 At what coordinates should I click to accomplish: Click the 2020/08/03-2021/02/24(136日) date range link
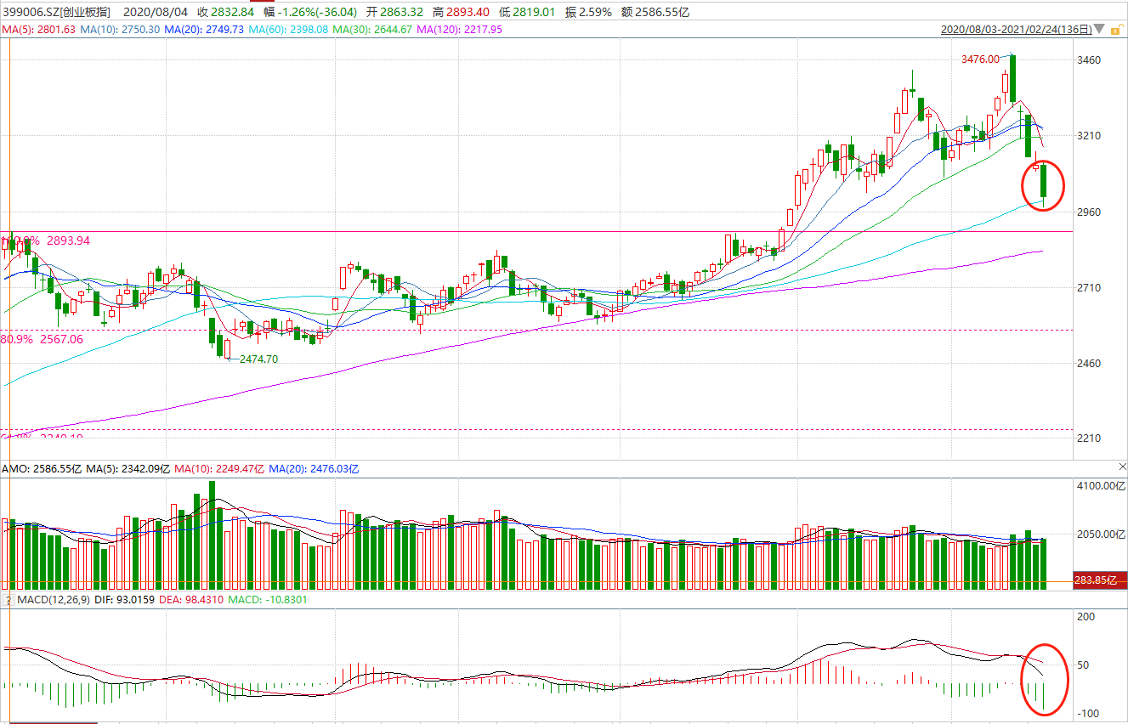1016,29
